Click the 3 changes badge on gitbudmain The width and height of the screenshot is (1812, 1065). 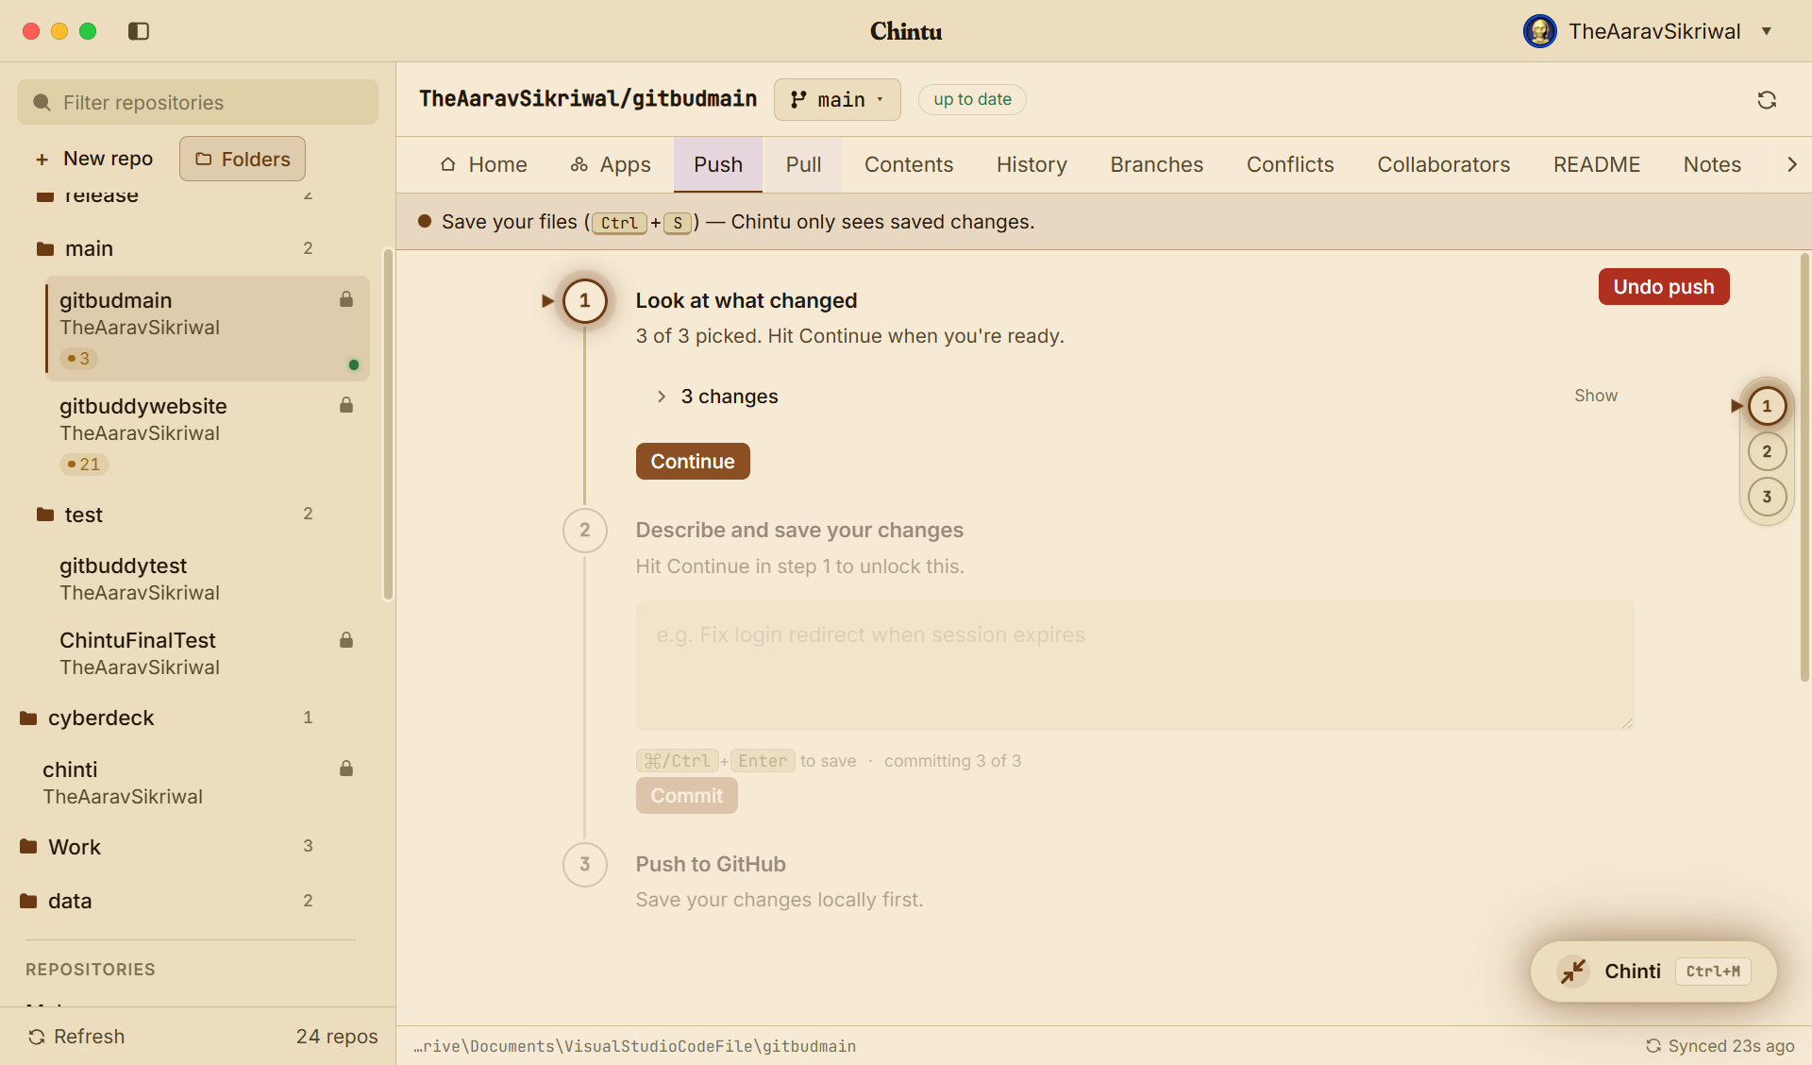coord(78,359)
